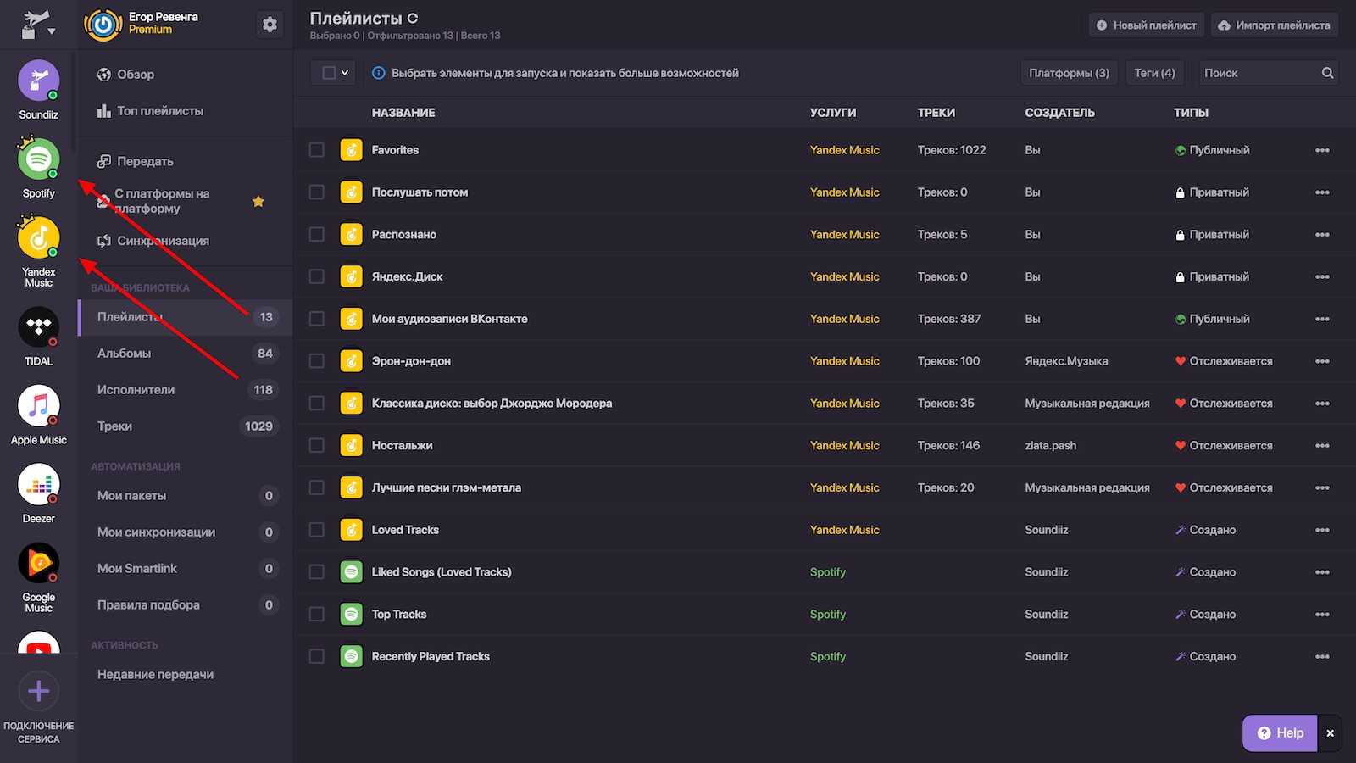The image size is (1356, 763).
Task: Click the search magnifier icon
Action: (1327, 73)
